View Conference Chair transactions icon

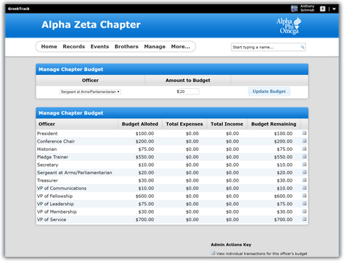tap(304, 141)
